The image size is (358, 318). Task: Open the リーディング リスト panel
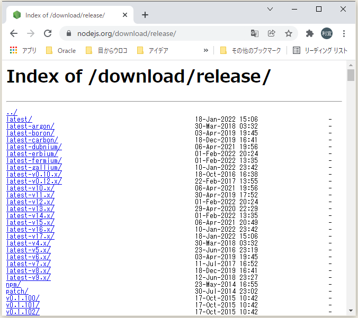coord(320,50)
